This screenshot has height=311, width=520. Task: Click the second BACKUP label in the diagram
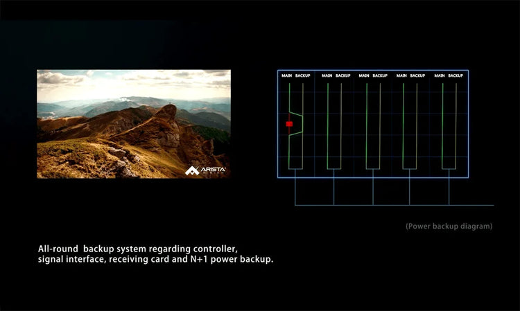(343, 75)
